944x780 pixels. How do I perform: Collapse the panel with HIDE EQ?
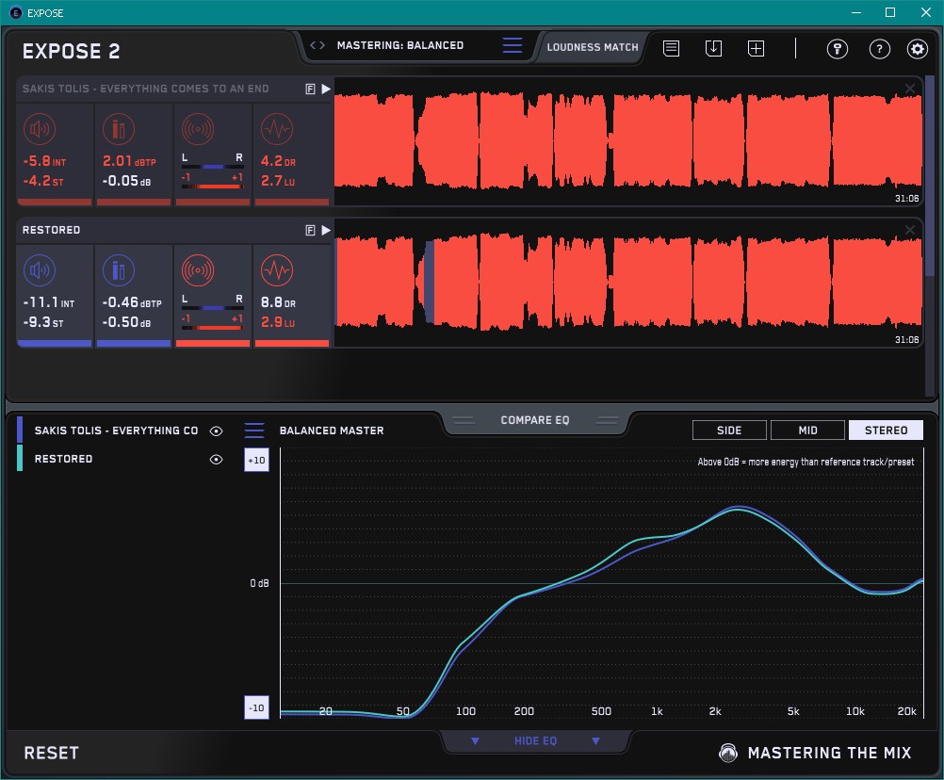coord(535,741)
